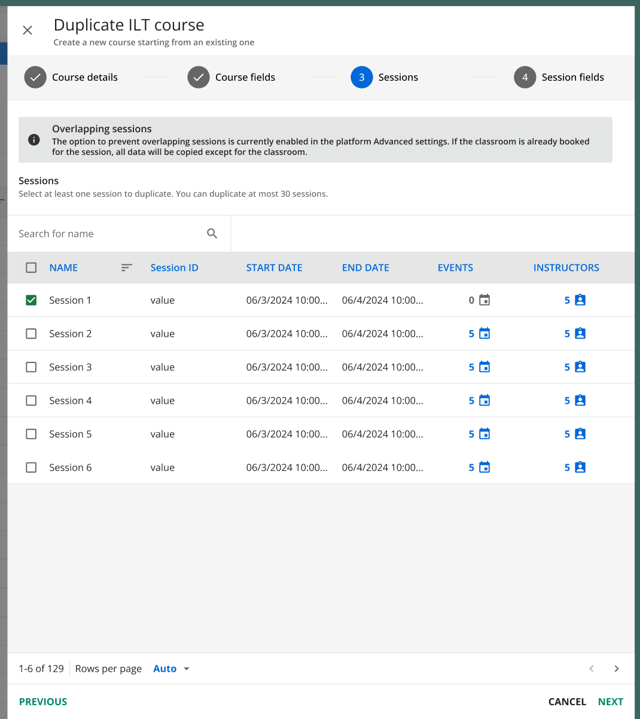Screen dimensions: 640x719
Task: Sort the table by Session ID column
Action: click(174, 268)
